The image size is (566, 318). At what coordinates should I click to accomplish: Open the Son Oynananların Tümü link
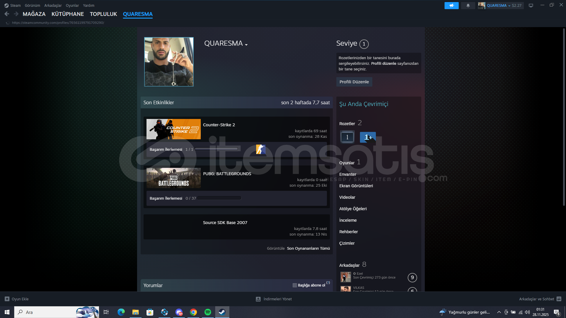pyautogui.click(x=308, y=249)
